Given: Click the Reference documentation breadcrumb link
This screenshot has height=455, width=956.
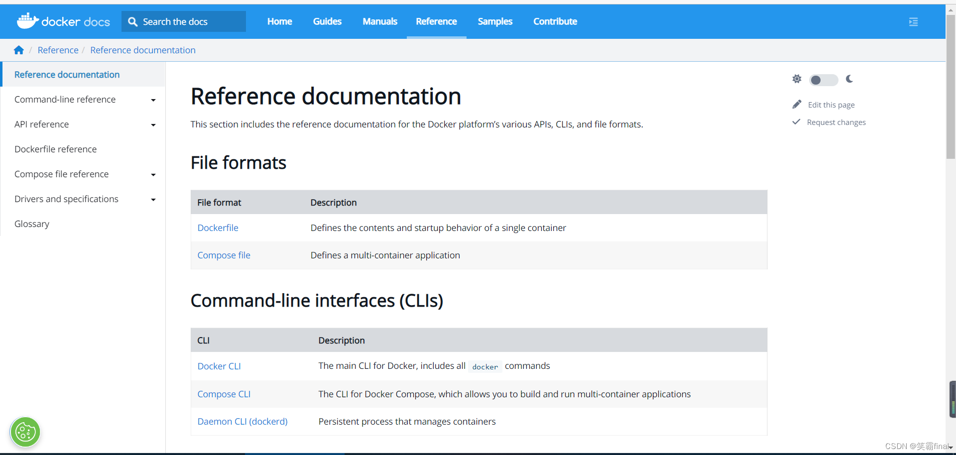Looking at the screenshot, I should click(143, 50).
